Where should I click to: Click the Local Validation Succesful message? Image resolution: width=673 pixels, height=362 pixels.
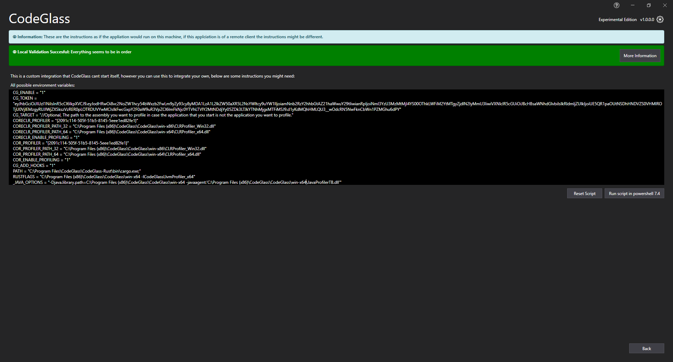coord(72,52)
